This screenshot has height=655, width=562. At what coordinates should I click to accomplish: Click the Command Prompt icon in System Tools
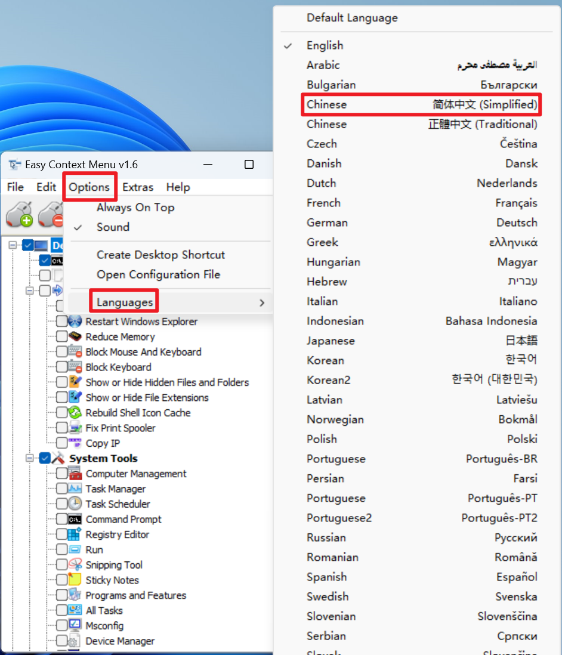75,519
